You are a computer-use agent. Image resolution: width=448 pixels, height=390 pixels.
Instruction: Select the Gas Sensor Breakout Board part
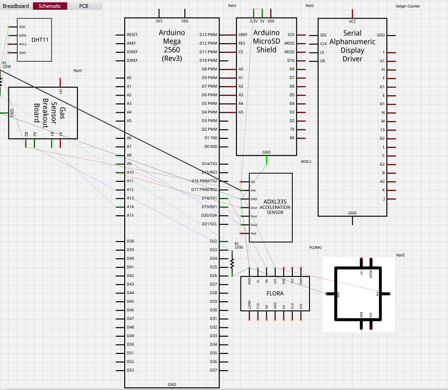pyautogui.click(x=43, y=113)
